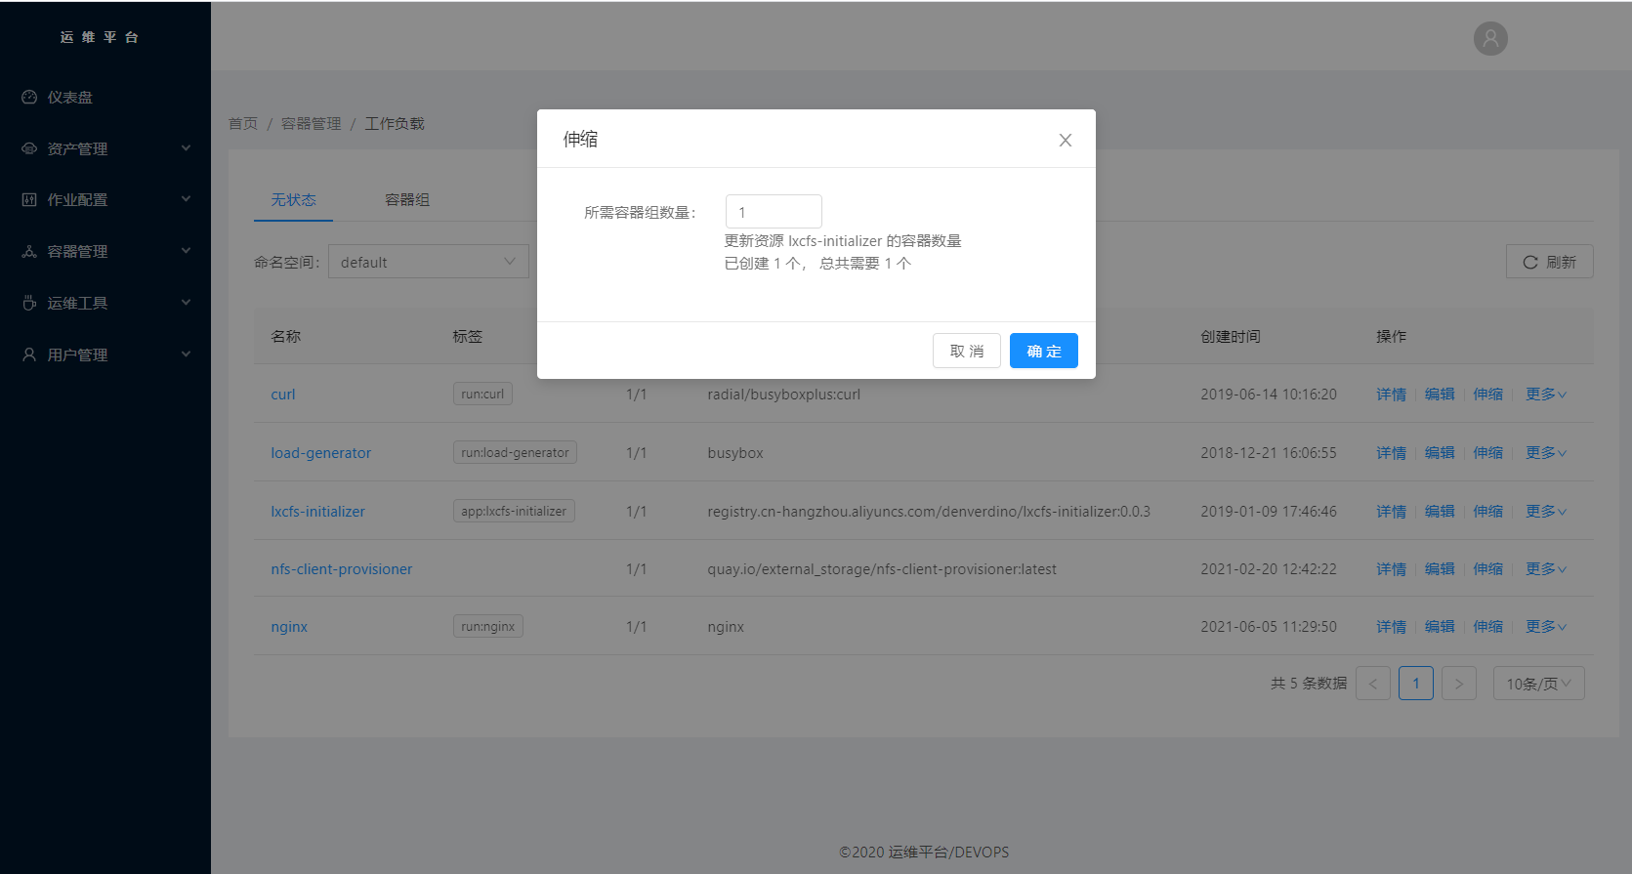Open the curl workload link
The image size is (1632, 874).
click(x=283, y=395)
